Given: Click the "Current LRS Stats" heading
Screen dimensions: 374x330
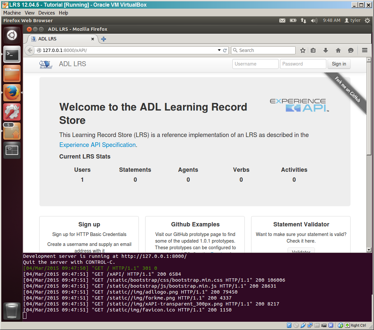Looking at the screenshot, I should [85, 157].
